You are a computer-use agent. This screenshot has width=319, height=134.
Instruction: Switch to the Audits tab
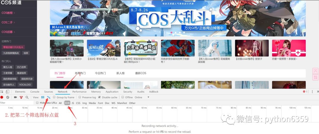coord(141,92)
